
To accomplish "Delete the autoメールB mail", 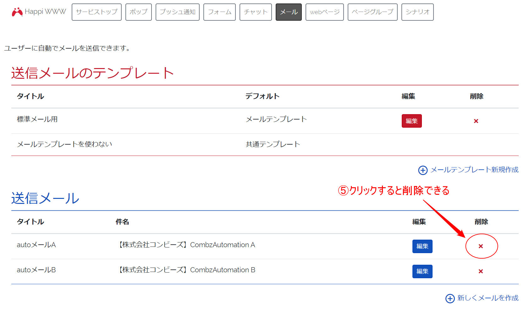I will click(x=481, y=271).
